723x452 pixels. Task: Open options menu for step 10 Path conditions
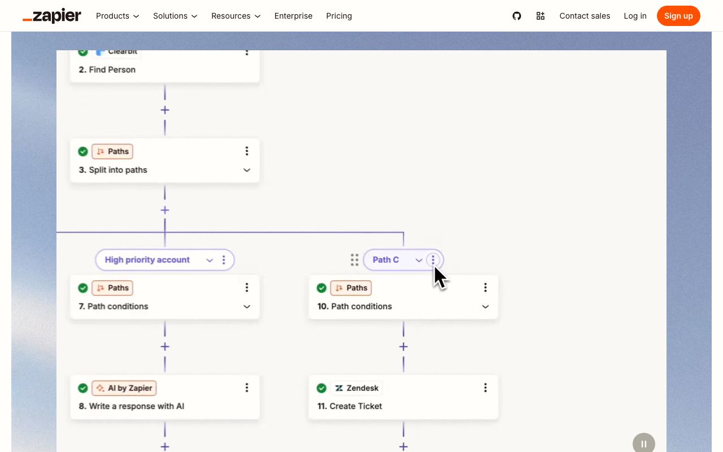coord(485,288)
